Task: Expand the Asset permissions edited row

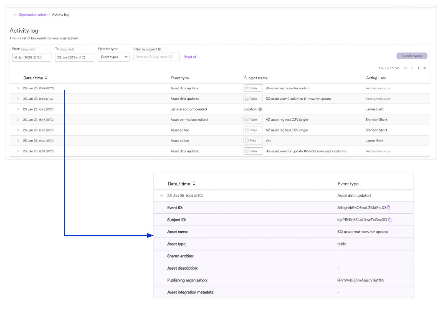Action: point(18,120)
